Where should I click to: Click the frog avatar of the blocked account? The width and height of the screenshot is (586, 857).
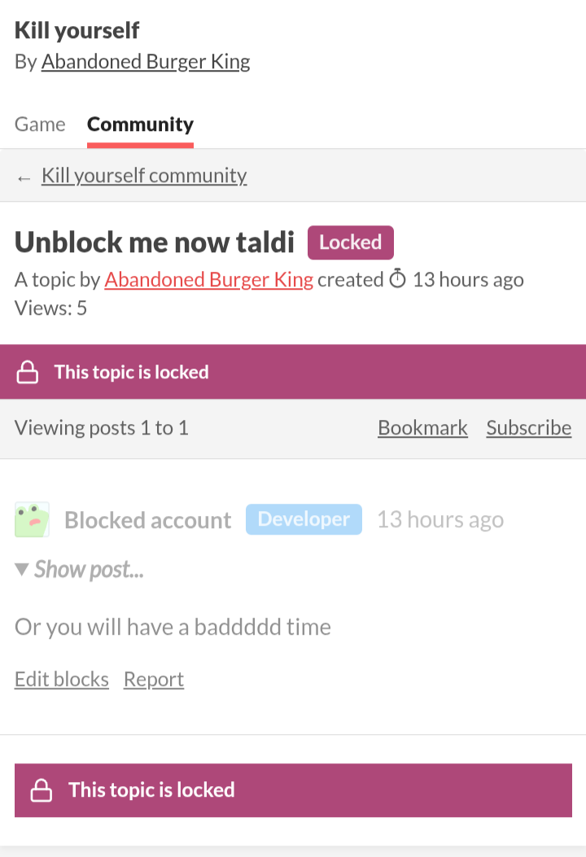coord(32,519)
